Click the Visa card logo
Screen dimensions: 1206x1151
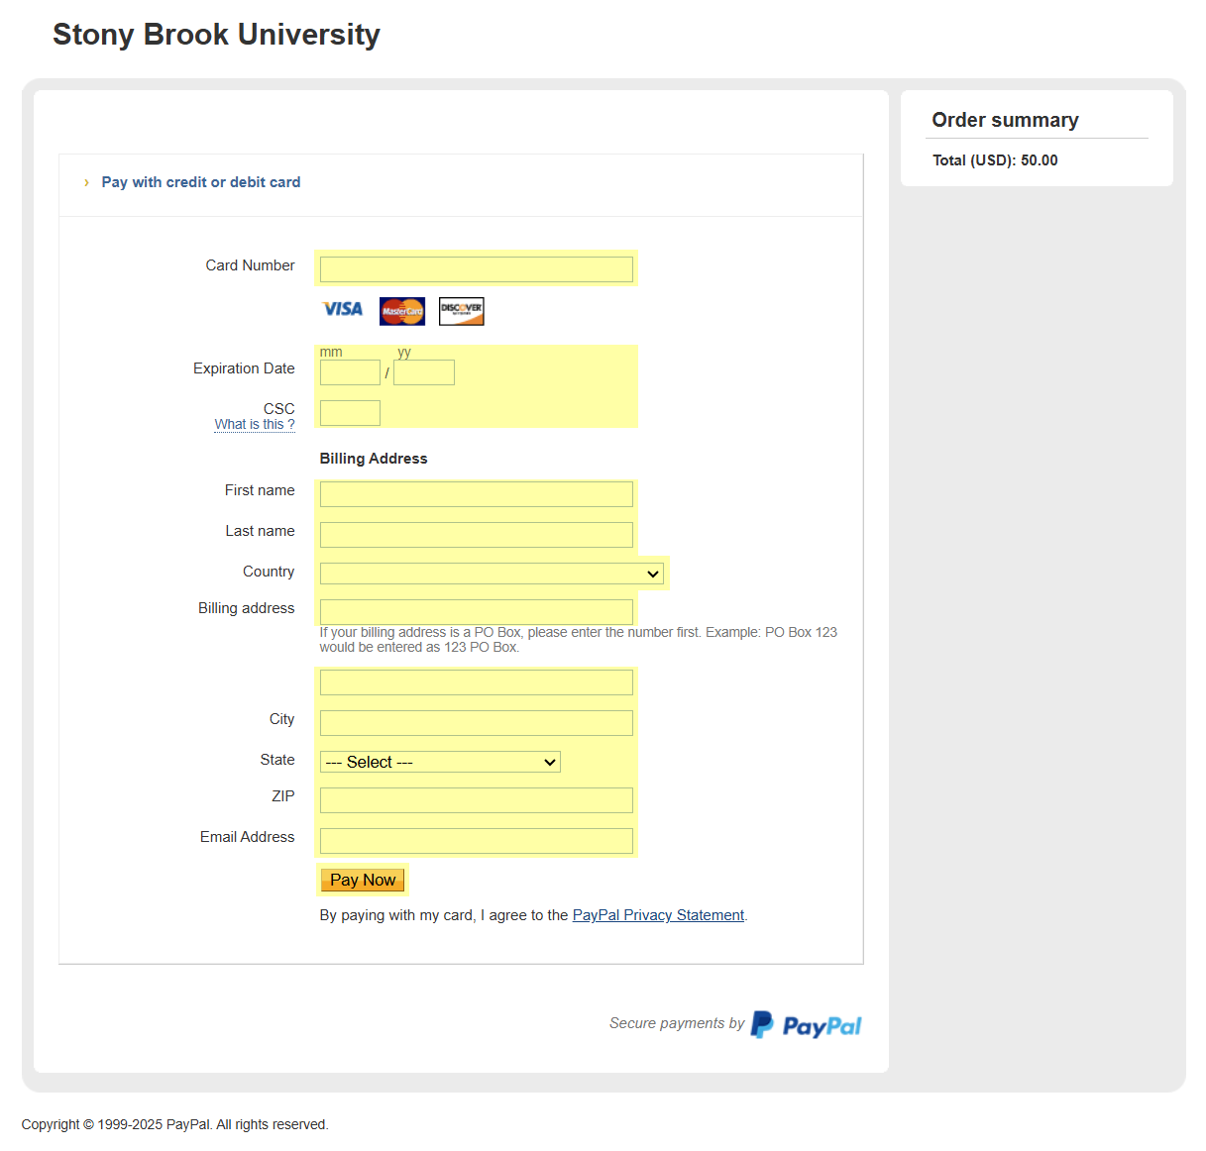coord(343,310)
